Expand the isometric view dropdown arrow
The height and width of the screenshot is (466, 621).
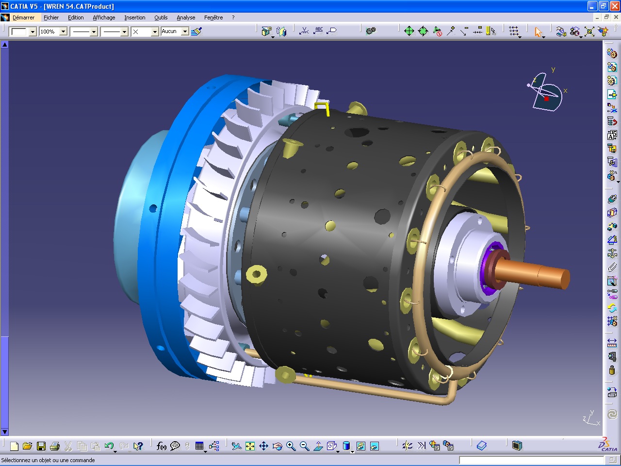(x=337, y=451)
